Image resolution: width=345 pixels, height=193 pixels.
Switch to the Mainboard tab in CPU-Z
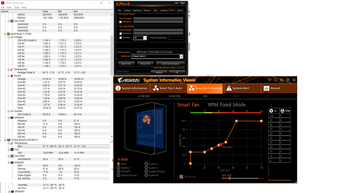[137, 11]
